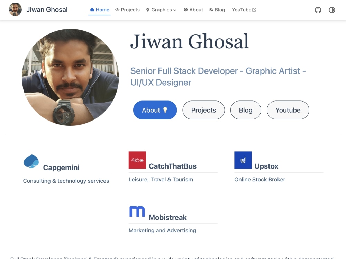
Task: Open the Graphics chevron in the navbar
Action: 175,10
